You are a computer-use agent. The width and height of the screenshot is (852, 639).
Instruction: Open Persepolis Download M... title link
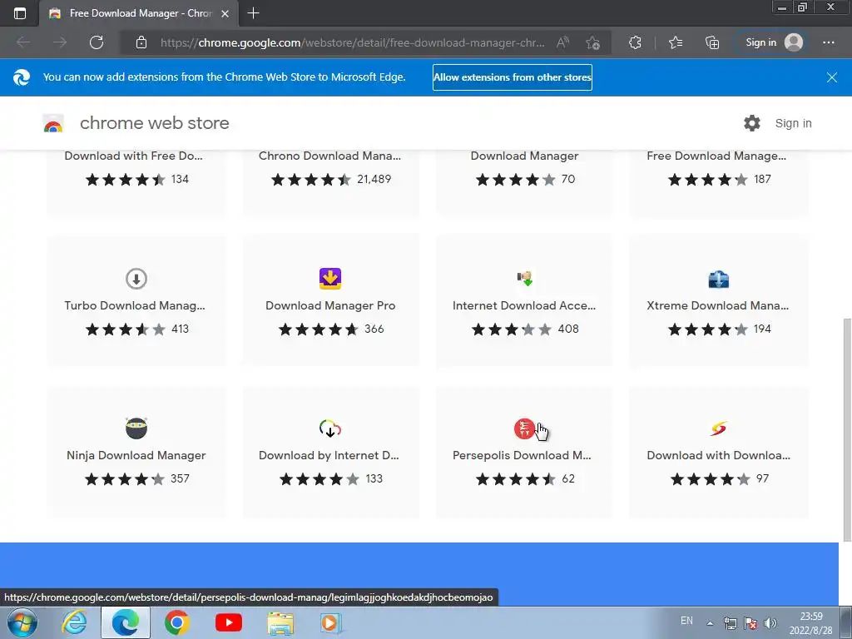(x=522, y=455)
